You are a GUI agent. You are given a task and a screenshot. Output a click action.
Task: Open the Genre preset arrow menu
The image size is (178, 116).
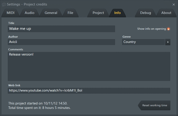click(x=168, y=42)
